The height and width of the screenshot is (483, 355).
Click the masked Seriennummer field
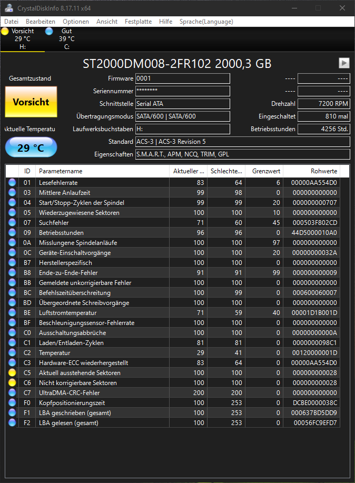click(183, 91)
